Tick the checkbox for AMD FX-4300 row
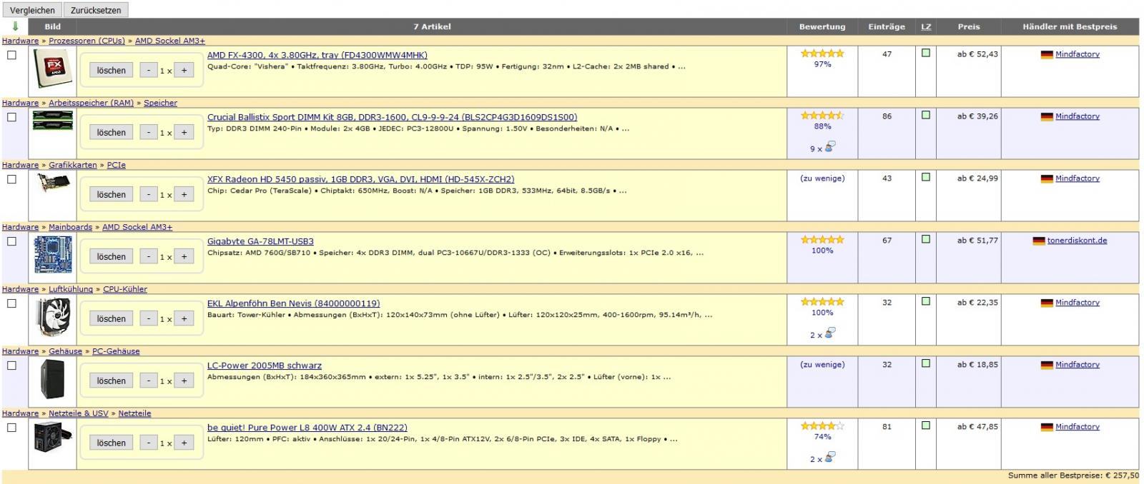 pos(11,55)
